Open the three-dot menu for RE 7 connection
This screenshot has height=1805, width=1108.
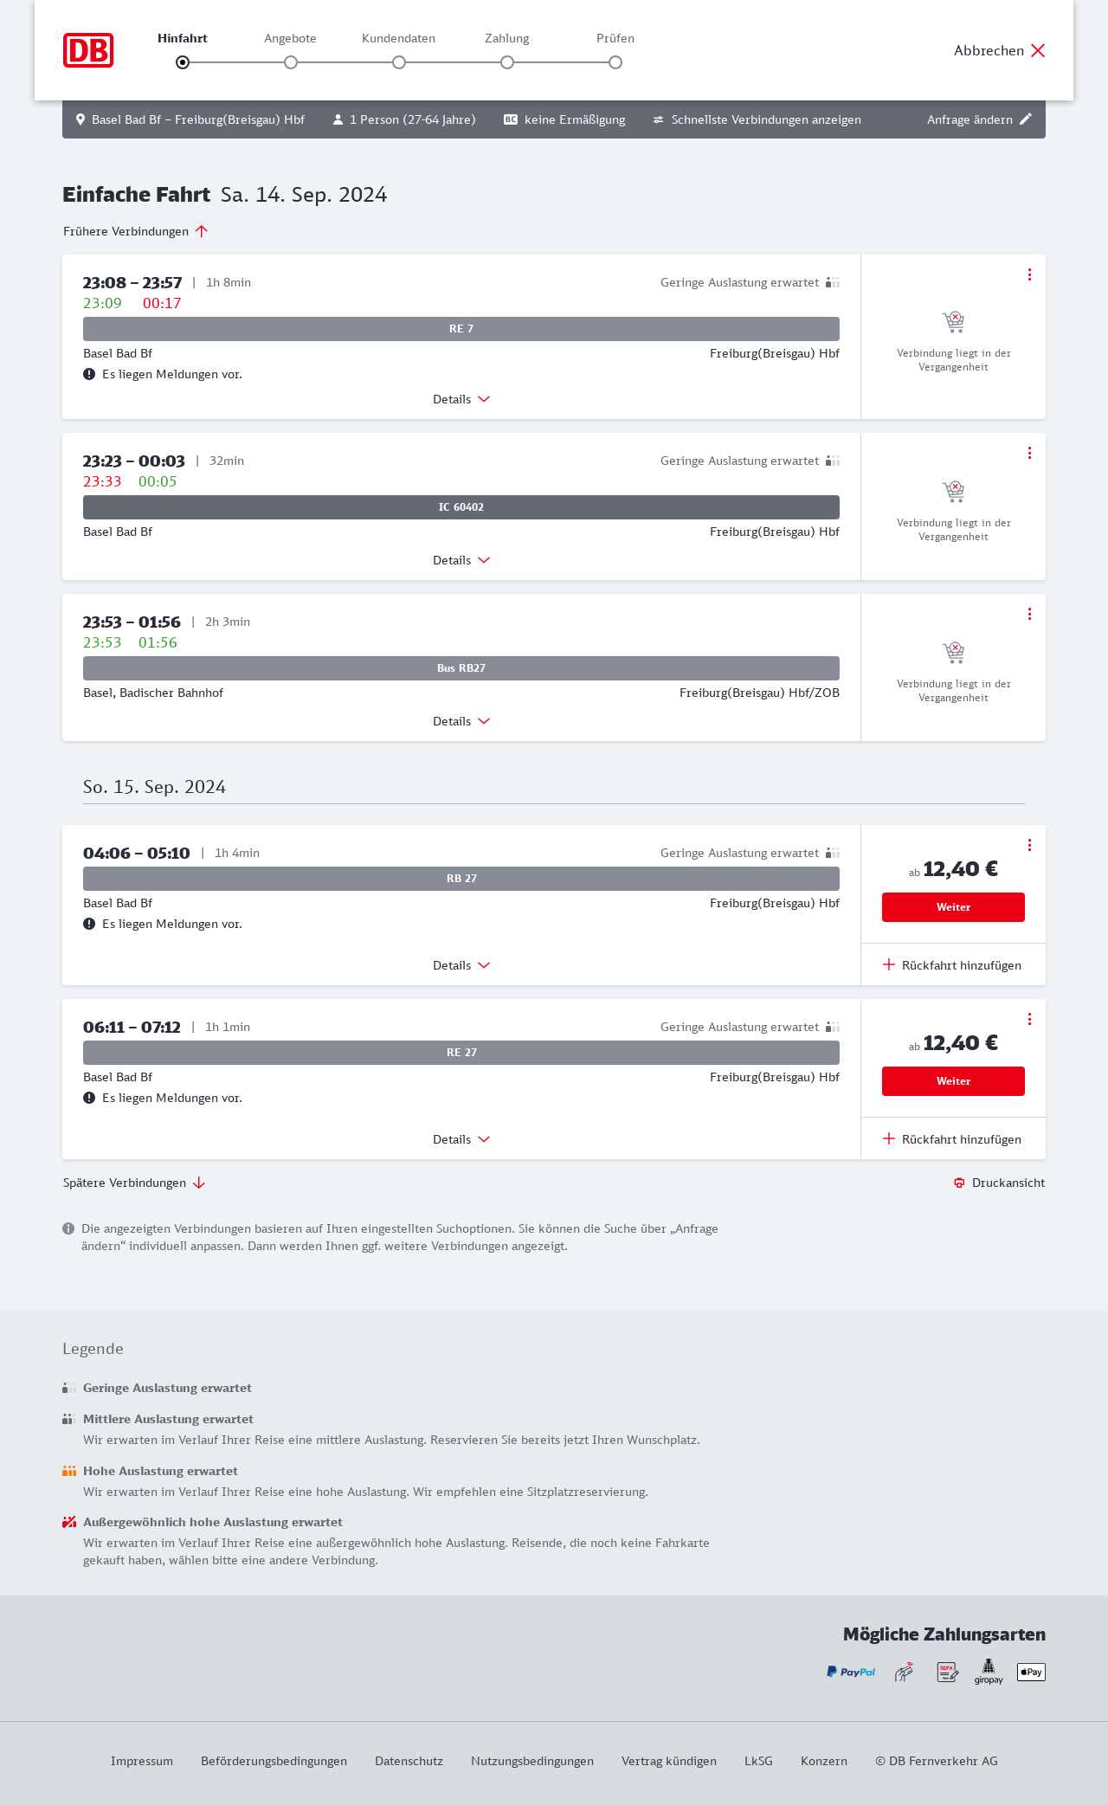click(x=1029, y=274)
